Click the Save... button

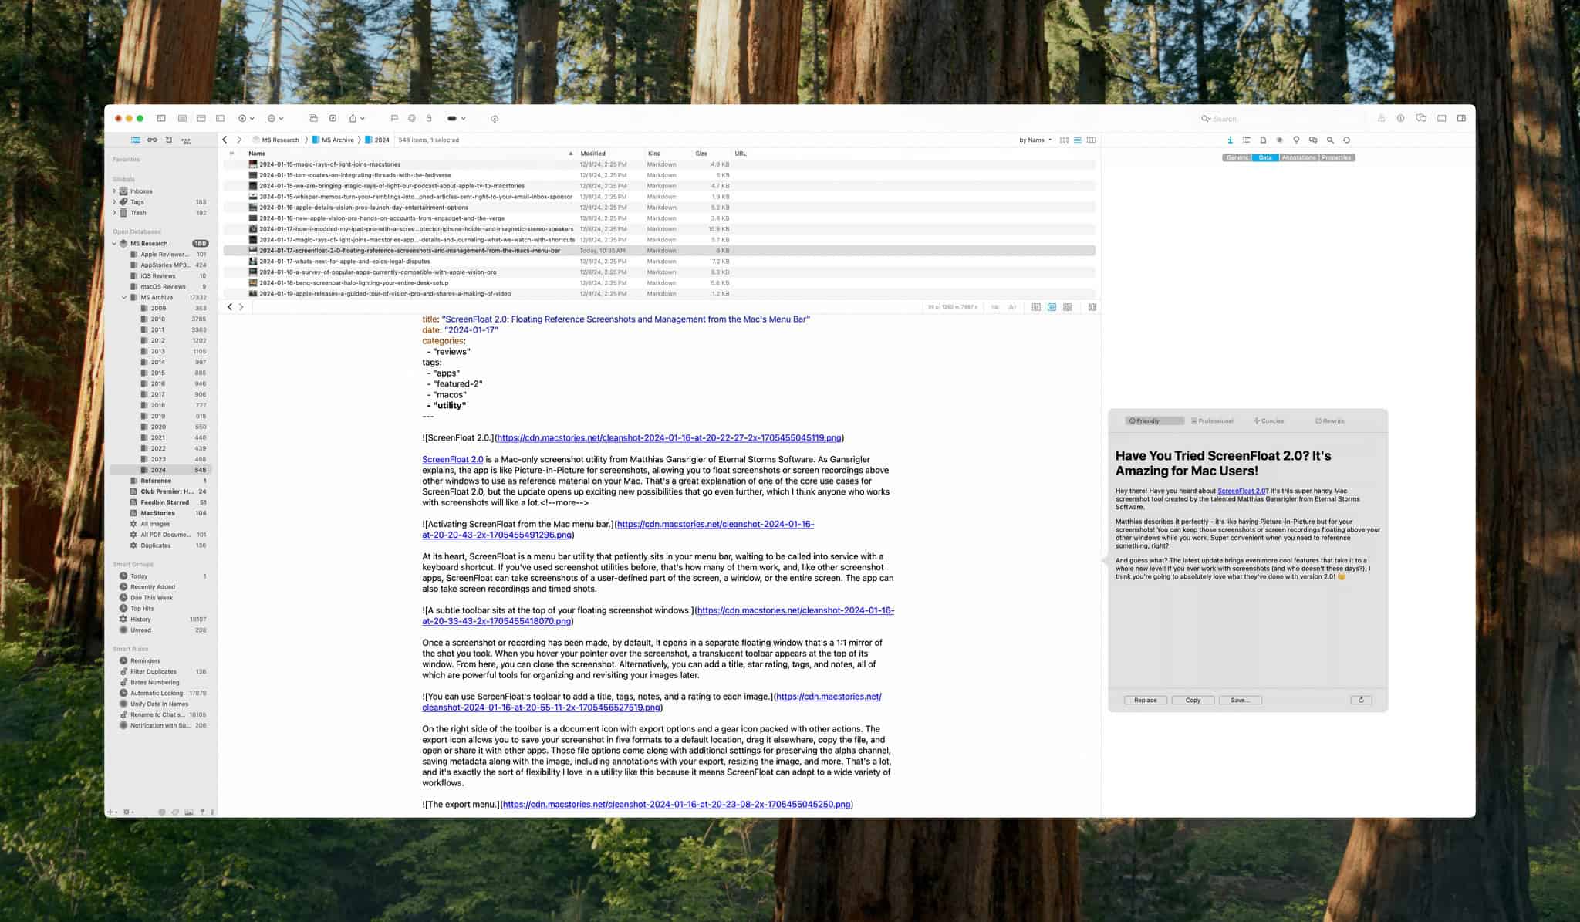pos(1240,700)
